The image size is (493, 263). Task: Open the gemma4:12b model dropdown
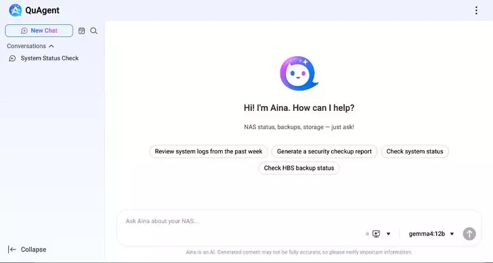point(431,234)
